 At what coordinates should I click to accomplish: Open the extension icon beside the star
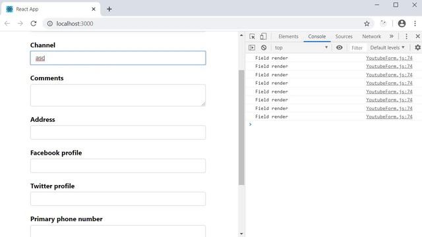(383, 24)
